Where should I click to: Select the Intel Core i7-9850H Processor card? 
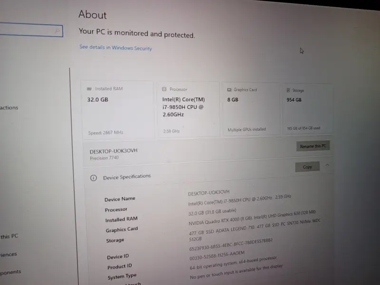tap(188, 110)
